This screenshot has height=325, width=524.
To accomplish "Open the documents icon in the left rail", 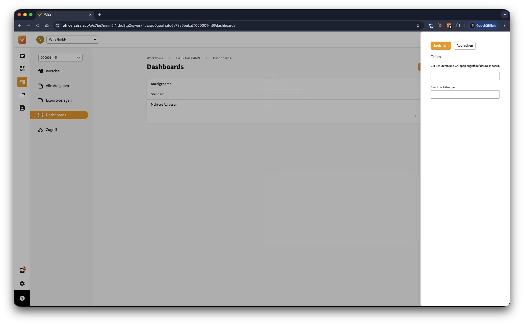I will [x=22, y=56].
